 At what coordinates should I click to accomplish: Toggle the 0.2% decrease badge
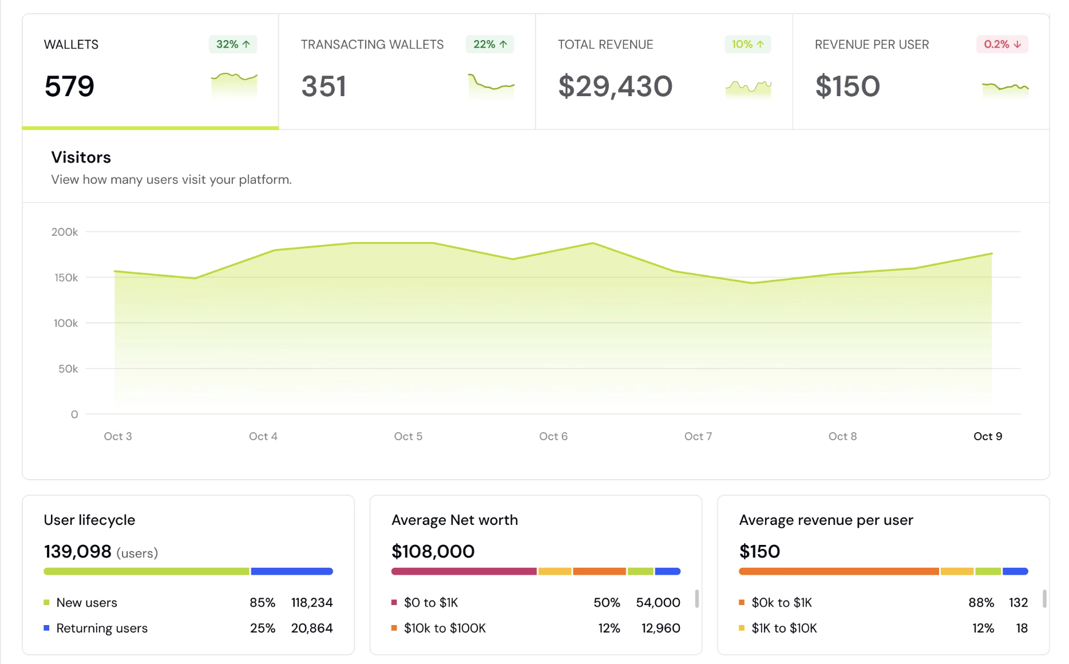(x=1001, y=44)
